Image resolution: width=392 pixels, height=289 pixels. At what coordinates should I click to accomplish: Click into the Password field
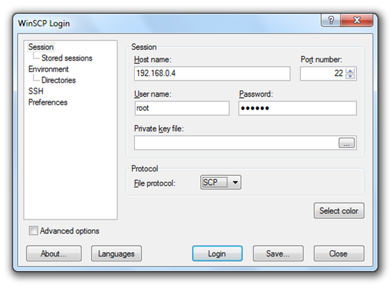pyautogui.click(x=297, y=108)
